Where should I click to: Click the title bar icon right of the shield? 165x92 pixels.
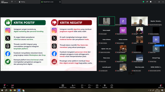147,2
